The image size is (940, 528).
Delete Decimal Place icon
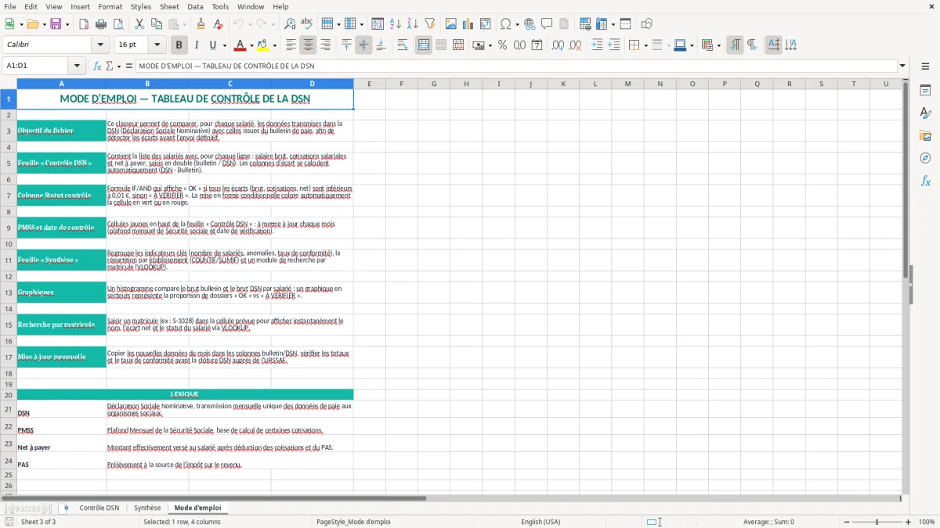576,45
